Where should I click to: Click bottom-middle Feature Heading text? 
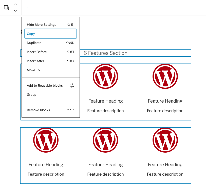coord(105,165)
